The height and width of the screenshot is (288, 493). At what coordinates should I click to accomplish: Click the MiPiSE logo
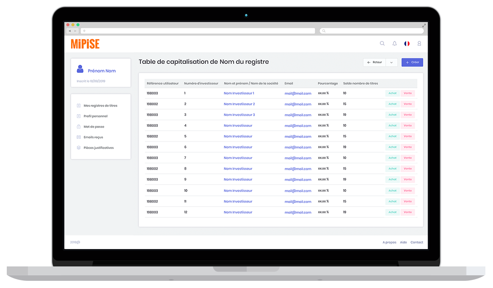click(x=85, y=44)
